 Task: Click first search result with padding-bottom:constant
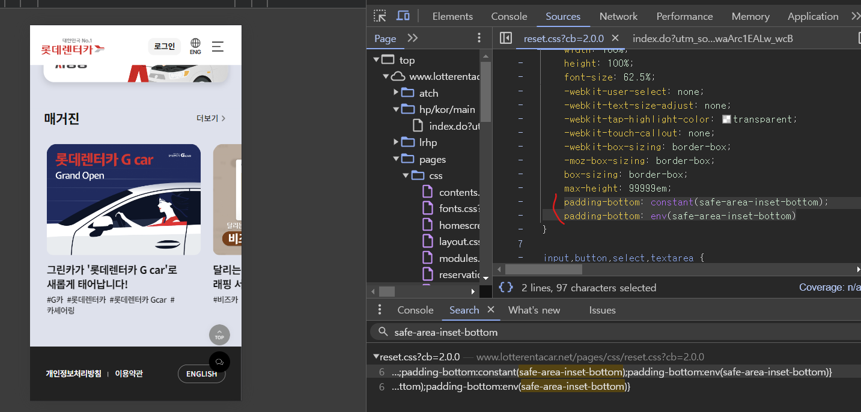(x=612, y=372)
